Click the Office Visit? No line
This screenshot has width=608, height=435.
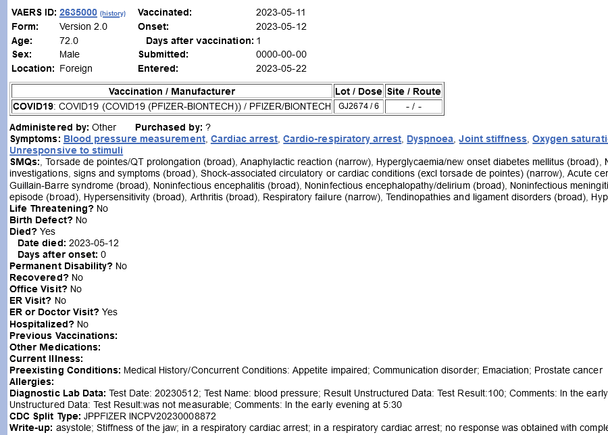point(46,290)
